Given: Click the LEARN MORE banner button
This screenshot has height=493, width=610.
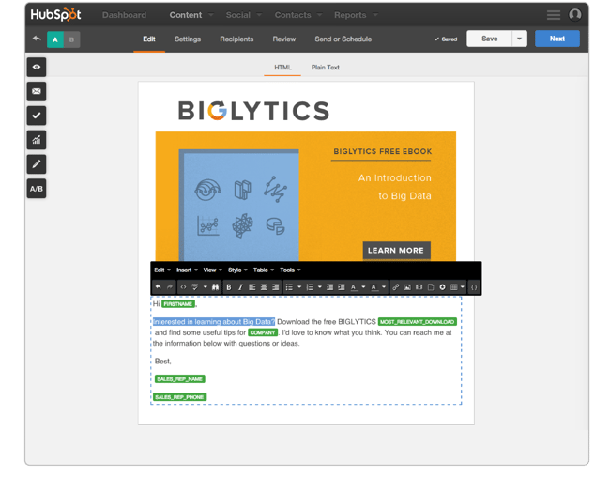Looking at the screenshot, I should 396,251.
